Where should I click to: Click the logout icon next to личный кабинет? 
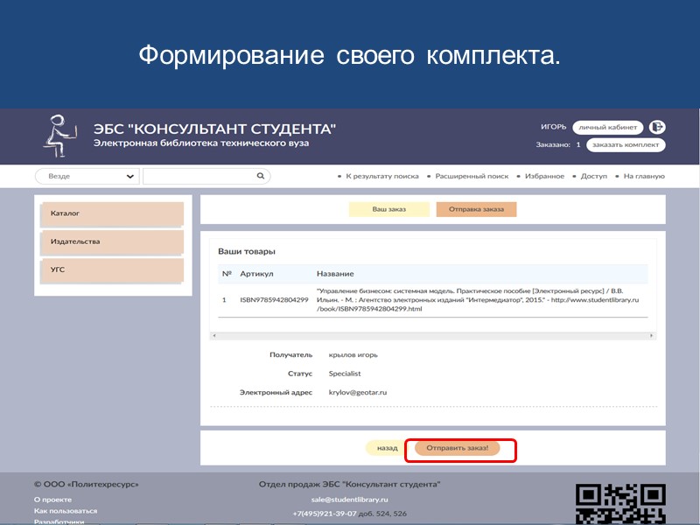click(657, 127)
